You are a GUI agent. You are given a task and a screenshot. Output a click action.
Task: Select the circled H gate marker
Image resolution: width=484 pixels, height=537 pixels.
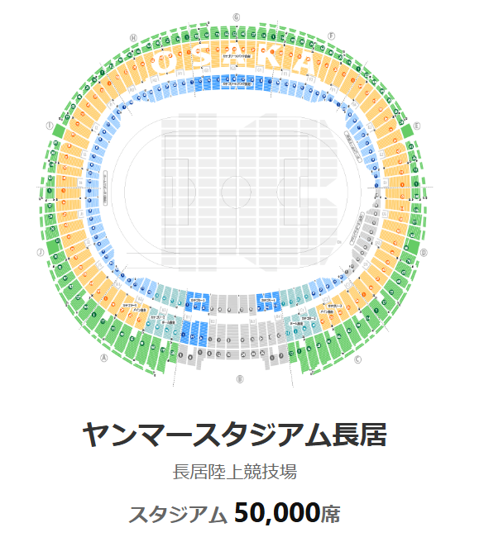tap(133, 38)
